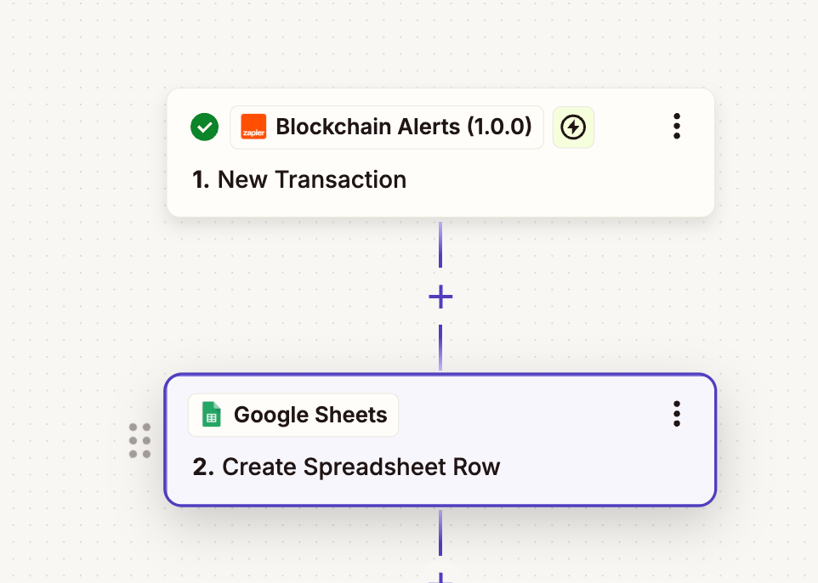Expand step 2 by clicking Create Spreadsheet Row
The image size is (818, 583).
tap(346, 467)
